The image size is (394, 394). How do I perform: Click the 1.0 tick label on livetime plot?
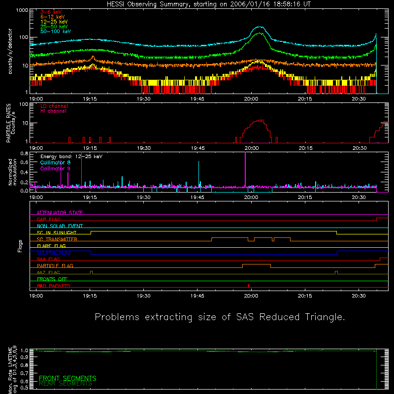click(x=24, y=351)
